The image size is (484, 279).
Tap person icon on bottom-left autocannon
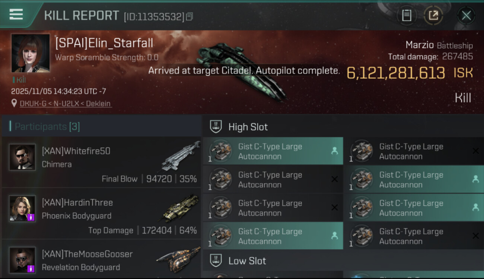point(334,235)
